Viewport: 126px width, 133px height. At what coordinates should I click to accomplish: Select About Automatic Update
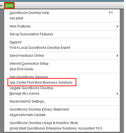(x=62, y=115)
